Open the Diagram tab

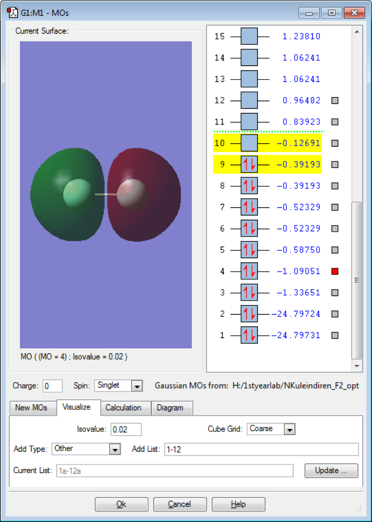170,408
